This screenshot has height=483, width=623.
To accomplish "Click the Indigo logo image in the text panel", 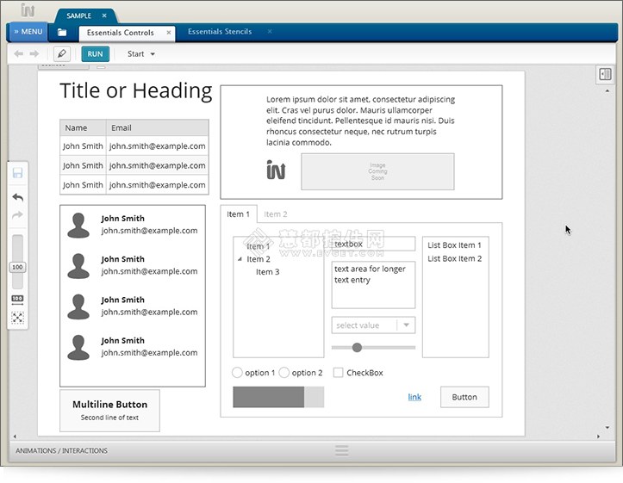I will [x=276, y=170].
